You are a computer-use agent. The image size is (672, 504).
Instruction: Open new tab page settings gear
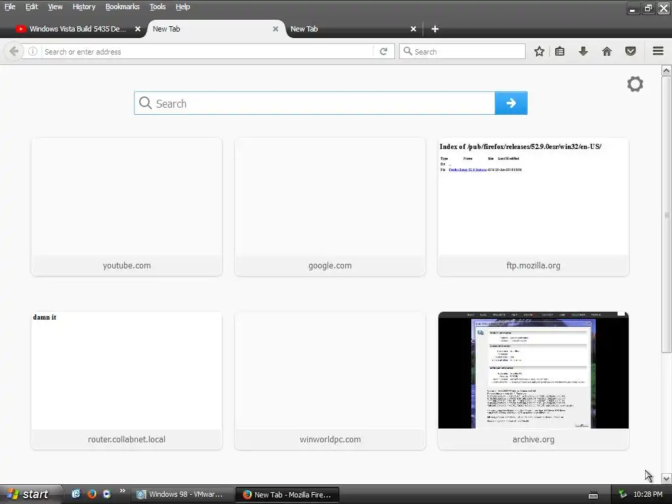click(x=635, y=84)
